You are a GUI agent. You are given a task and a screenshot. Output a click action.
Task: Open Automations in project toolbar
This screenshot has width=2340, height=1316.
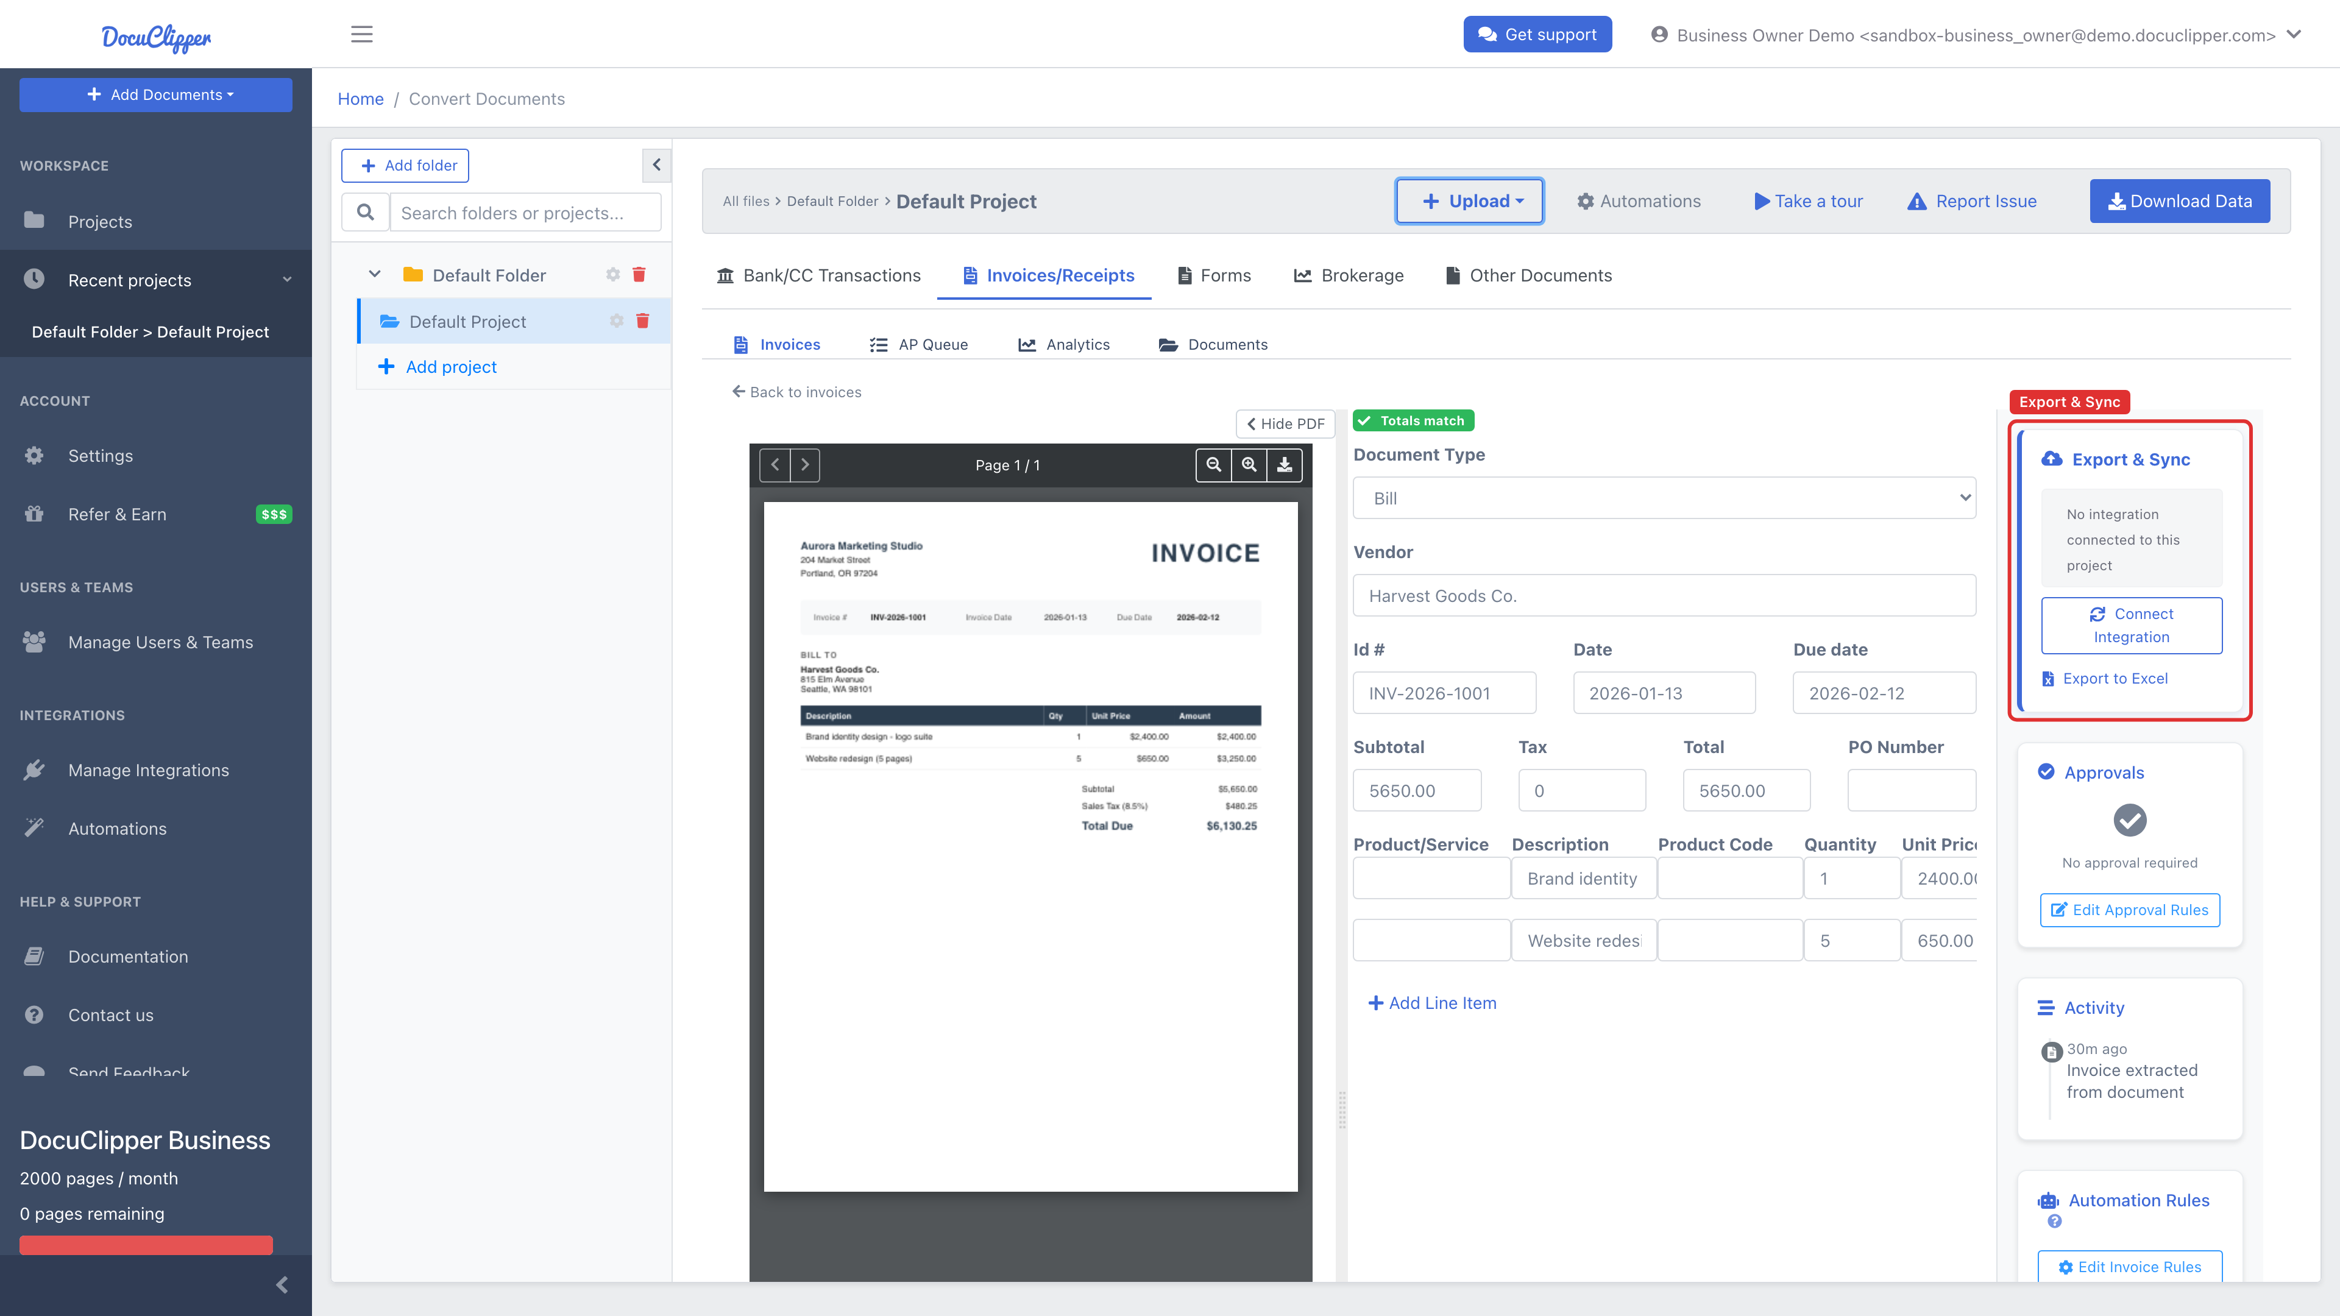click(1639, 200)
